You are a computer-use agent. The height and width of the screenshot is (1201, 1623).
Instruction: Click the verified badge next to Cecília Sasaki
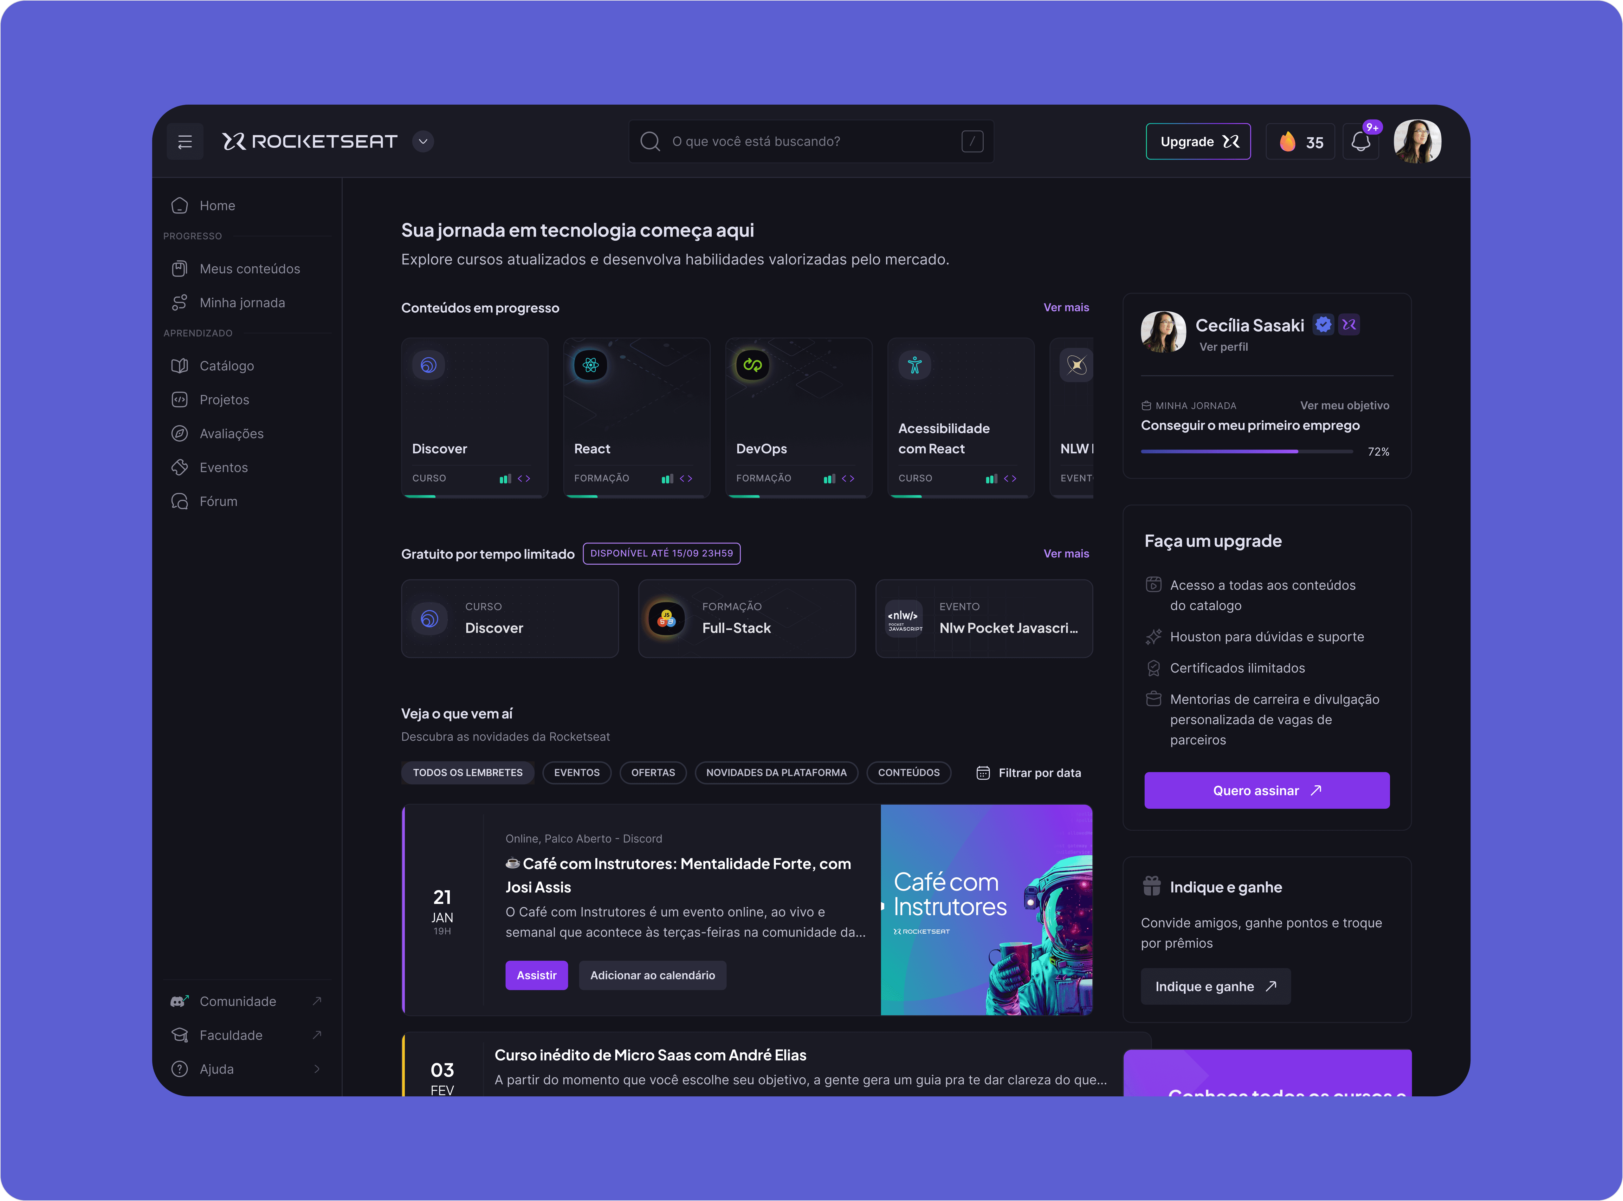pyautogui.click(x=1323, y=325)
